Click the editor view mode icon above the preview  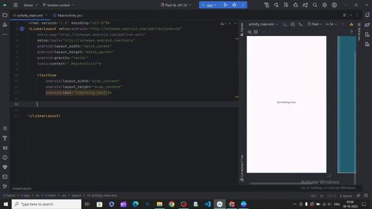345,15
